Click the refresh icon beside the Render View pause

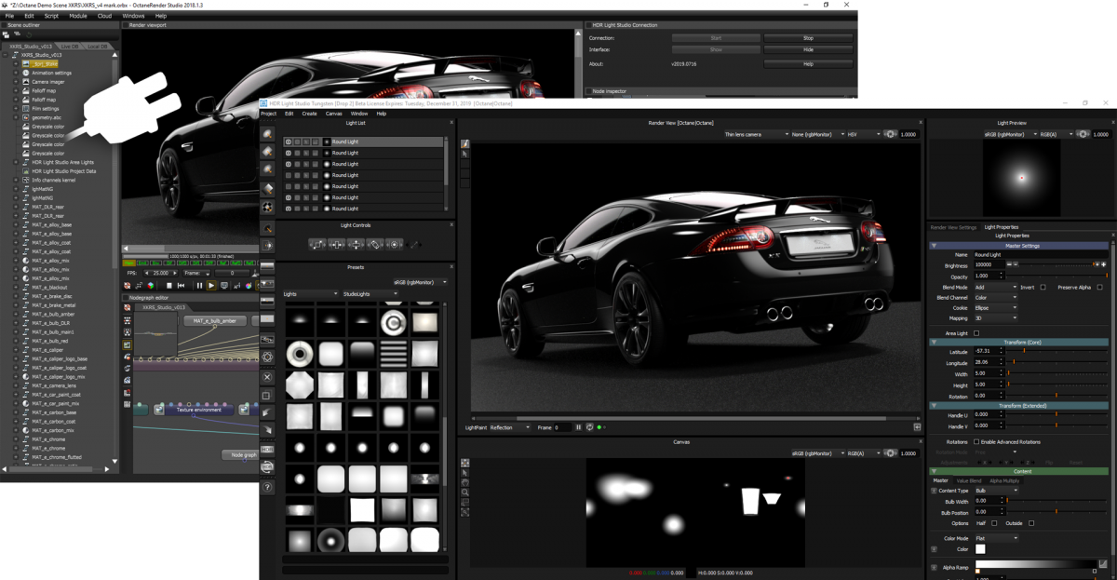(x=589, y=427)
